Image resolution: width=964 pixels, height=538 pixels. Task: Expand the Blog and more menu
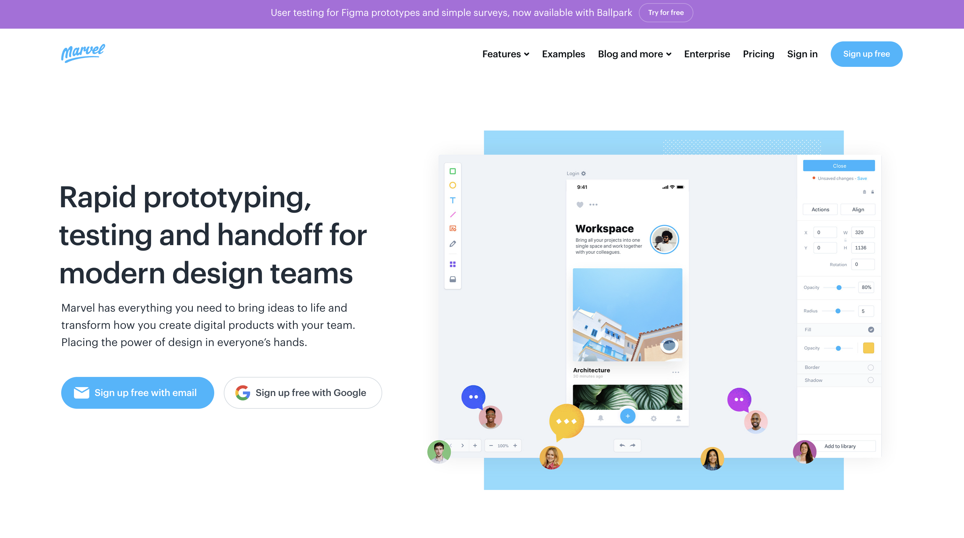point(634,54)
